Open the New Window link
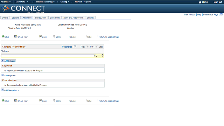224x126 pixels. coord(190,15)
